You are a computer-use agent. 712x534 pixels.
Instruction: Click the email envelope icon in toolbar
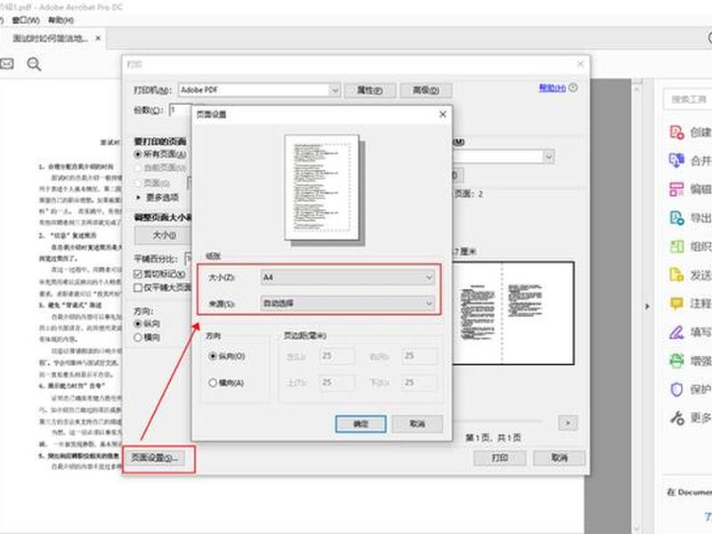[x=6, y=63]
